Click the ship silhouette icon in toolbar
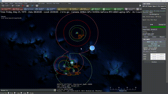The height and width of the screenshot is (94, 168). click(x=27, y=6)
